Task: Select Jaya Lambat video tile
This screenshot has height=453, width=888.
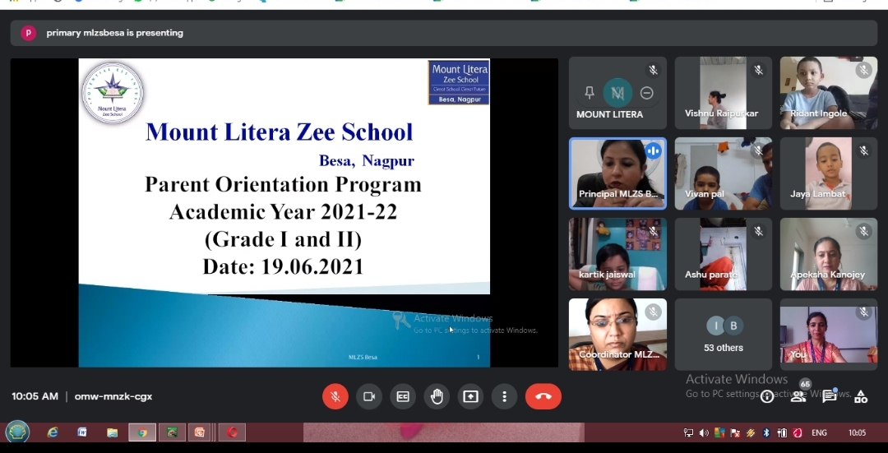Action: 829,173
